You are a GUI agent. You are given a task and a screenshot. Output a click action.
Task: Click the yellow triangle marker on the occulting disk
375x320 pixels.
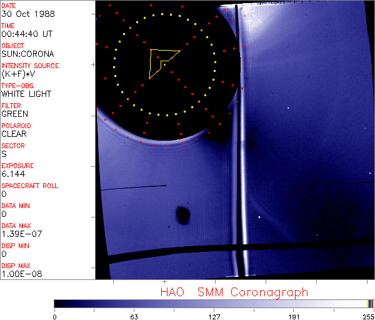[161, 61]
